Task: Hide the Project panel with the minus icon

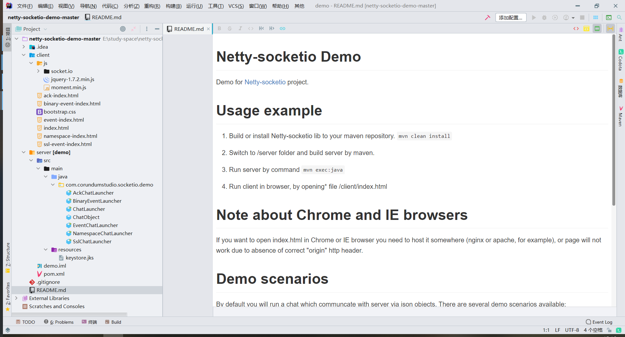Action: pos(157,29)
